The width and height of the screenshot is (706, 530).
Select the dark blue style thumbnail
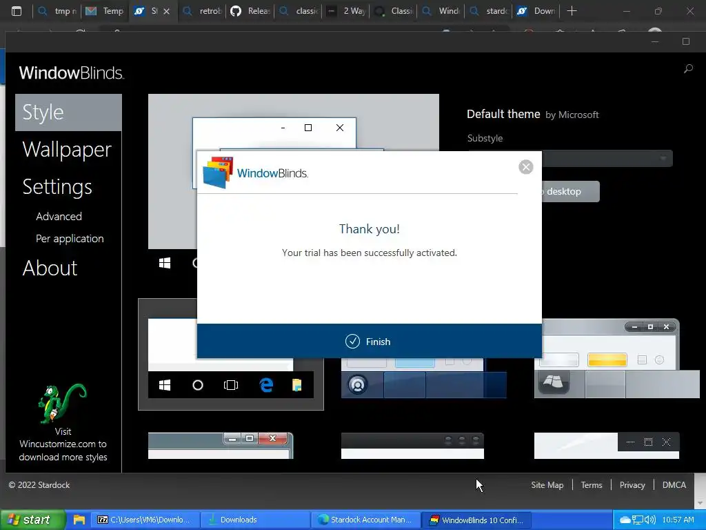(424, 378)
